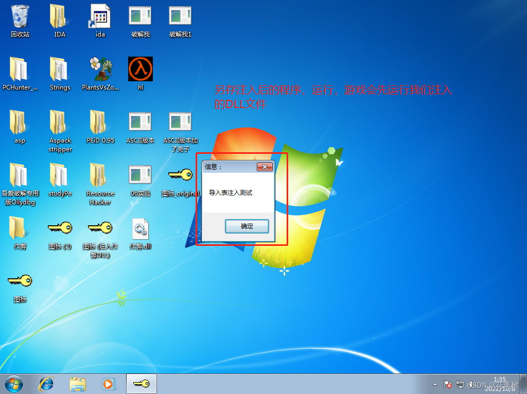The image size is (527, 394).
Task: Select the 吾爱破解专用版Ollydbg folder
Action: click(19, 175)
